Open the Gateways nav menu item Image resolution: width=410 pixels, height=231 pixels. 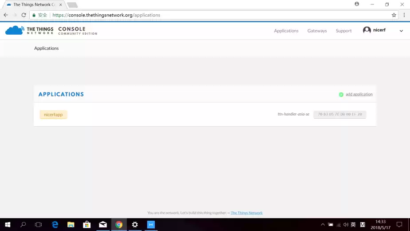[x=317, y=31]
